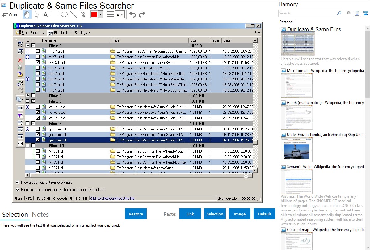Check MFC71.dll in Ahead\DSFilter

click(38, 162)
